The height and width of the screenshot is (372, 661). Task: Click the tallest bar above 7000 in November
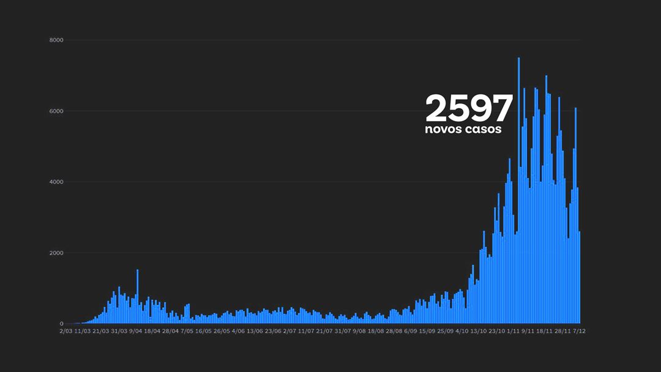pyautogui.click(x=518, y=190)
